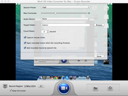This screenshot has width=128, height=96.
Task: Open QQ penguin icon in the dock
Action: click(x=52, y=78)
